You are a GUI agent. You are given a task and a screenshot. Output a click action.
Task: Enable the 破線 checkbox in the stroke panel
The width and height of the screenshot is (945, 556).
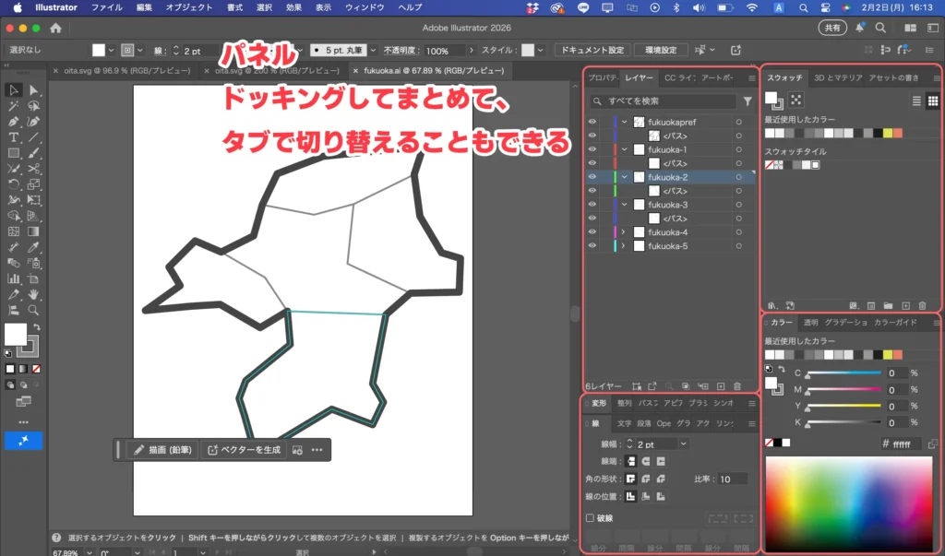click(x=589, y=517)
